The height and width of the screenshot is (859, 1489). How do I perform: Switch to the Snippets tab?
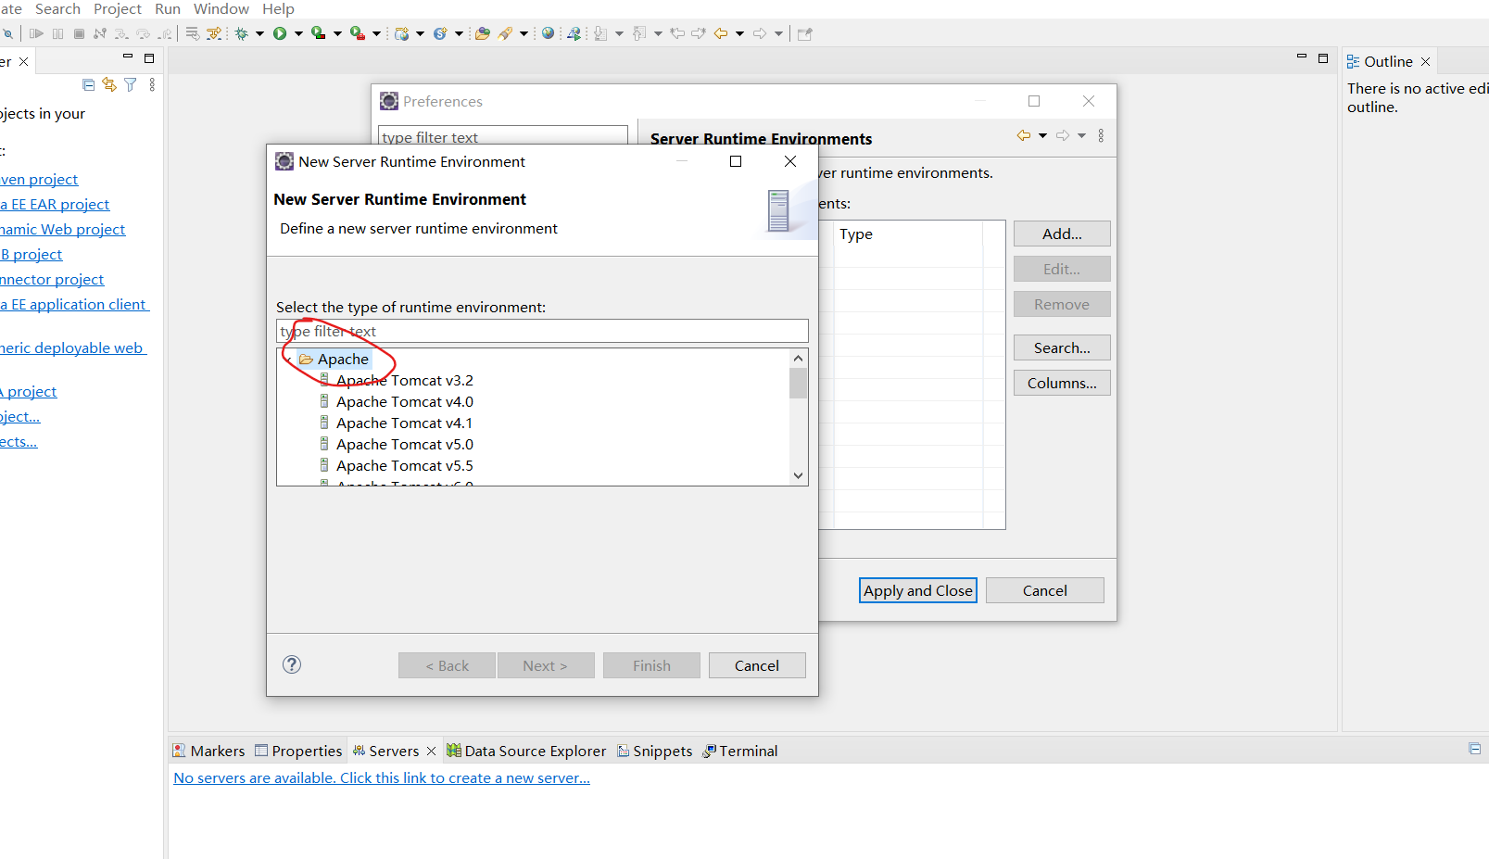click(655, 751)
